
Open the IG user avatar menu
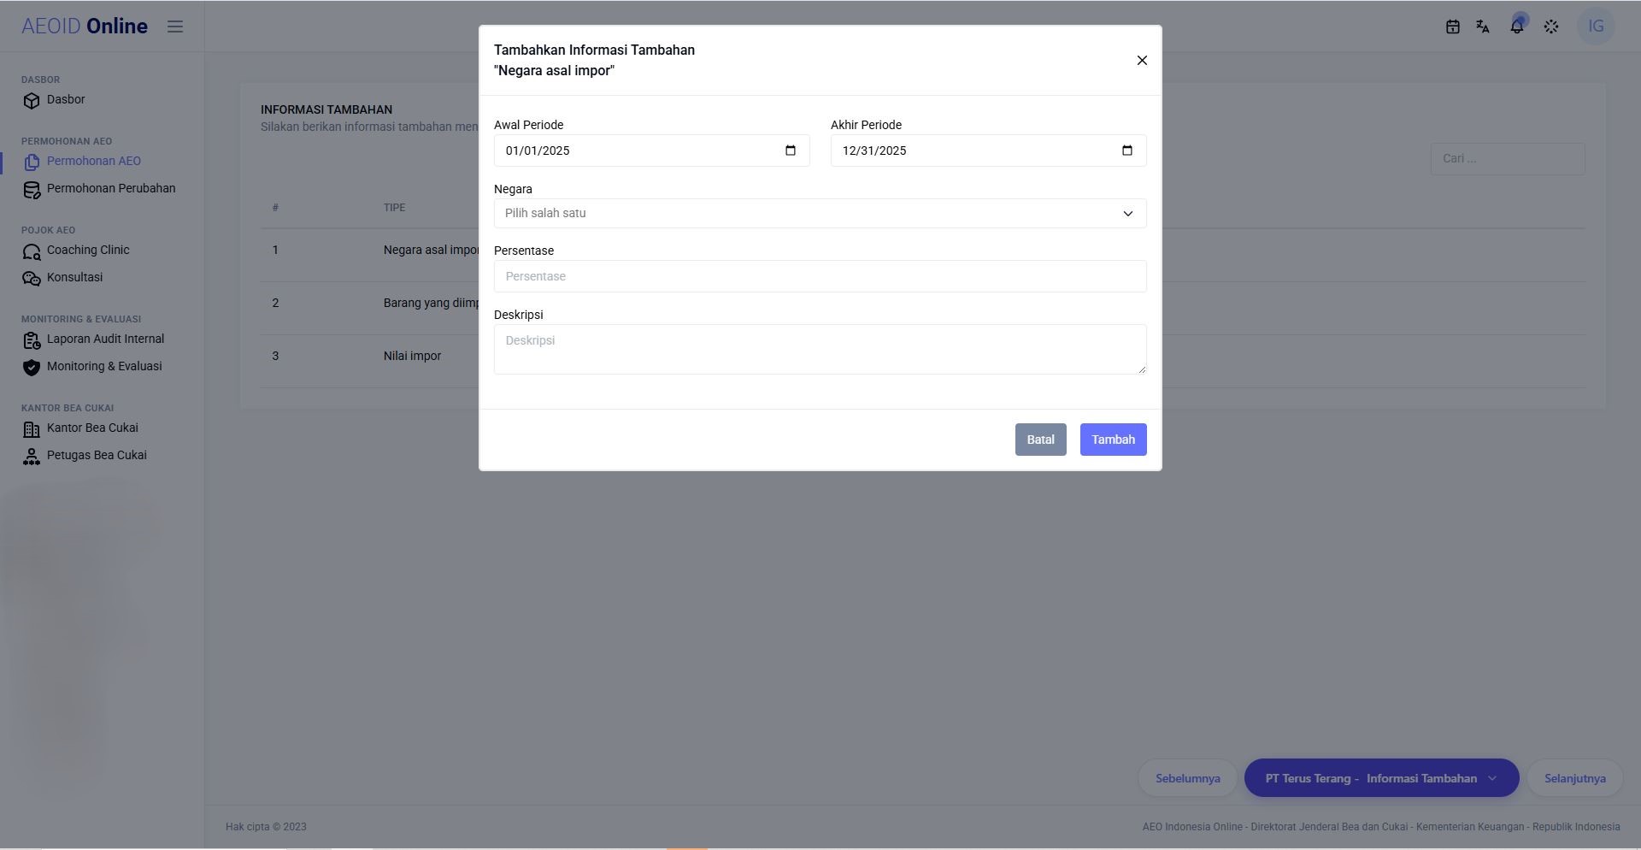(x=1596, y=27)
